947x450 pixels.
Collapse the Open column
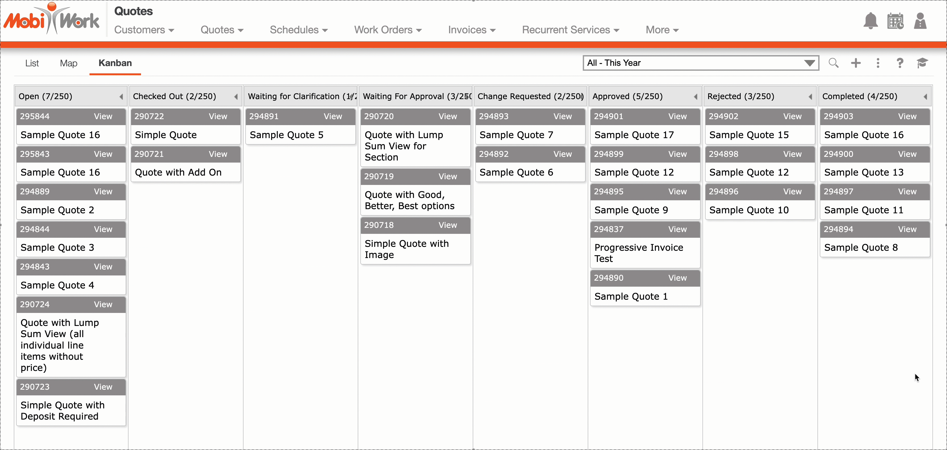tap(121, 97)
